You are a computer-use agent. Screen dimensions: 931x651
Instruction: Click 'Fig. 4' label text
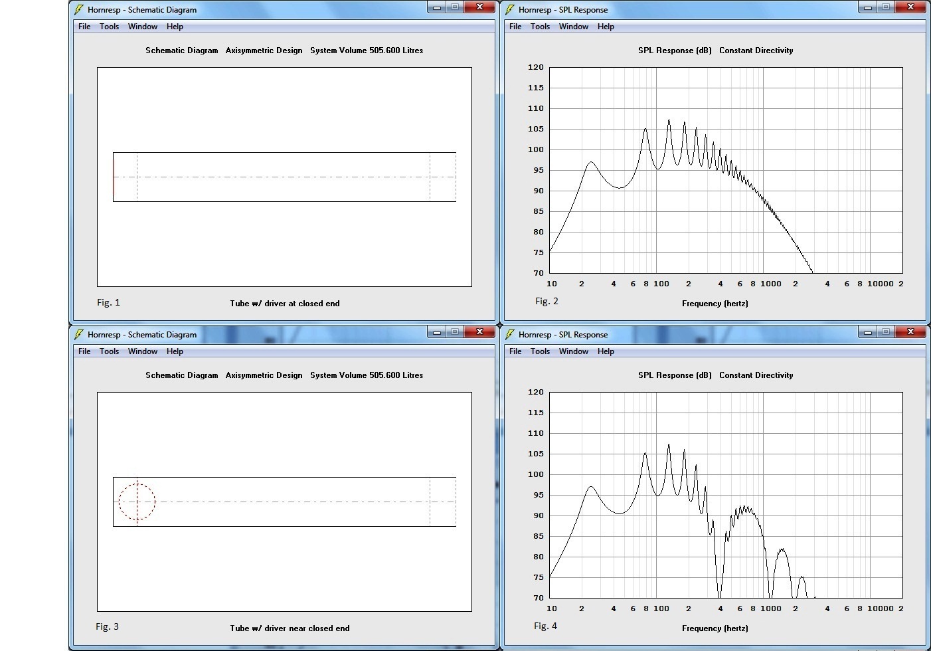[545, 626]
